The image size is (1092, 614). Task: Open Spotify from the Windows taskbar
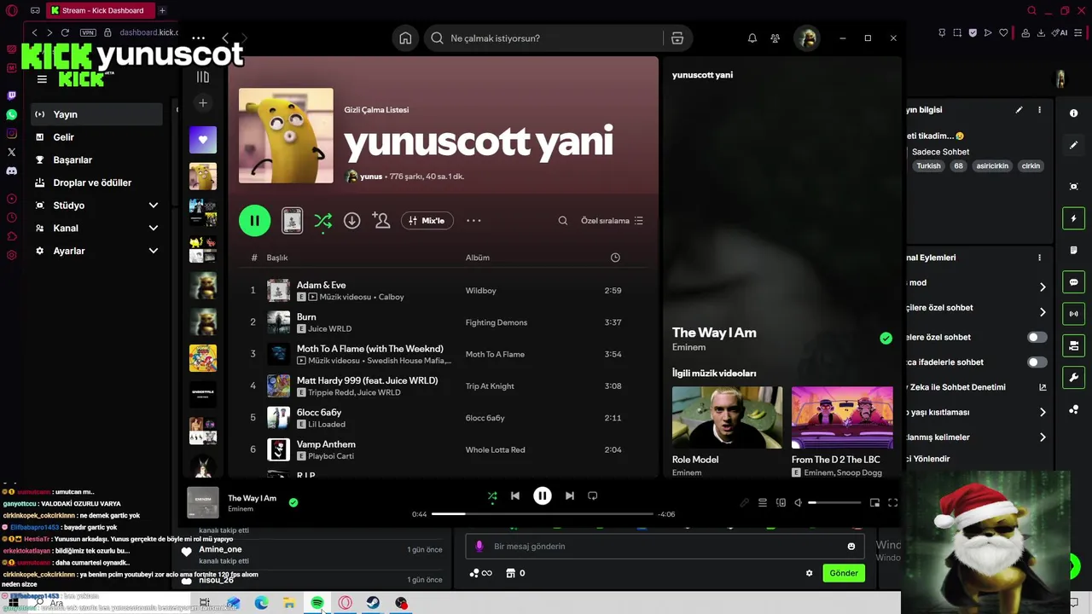317,603
